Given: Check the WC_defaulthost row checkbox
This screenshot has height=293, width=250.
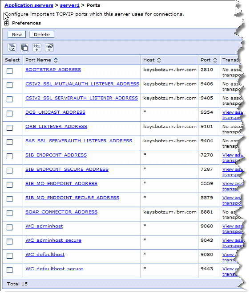Looking at the screenshot, I should (9, 256).
